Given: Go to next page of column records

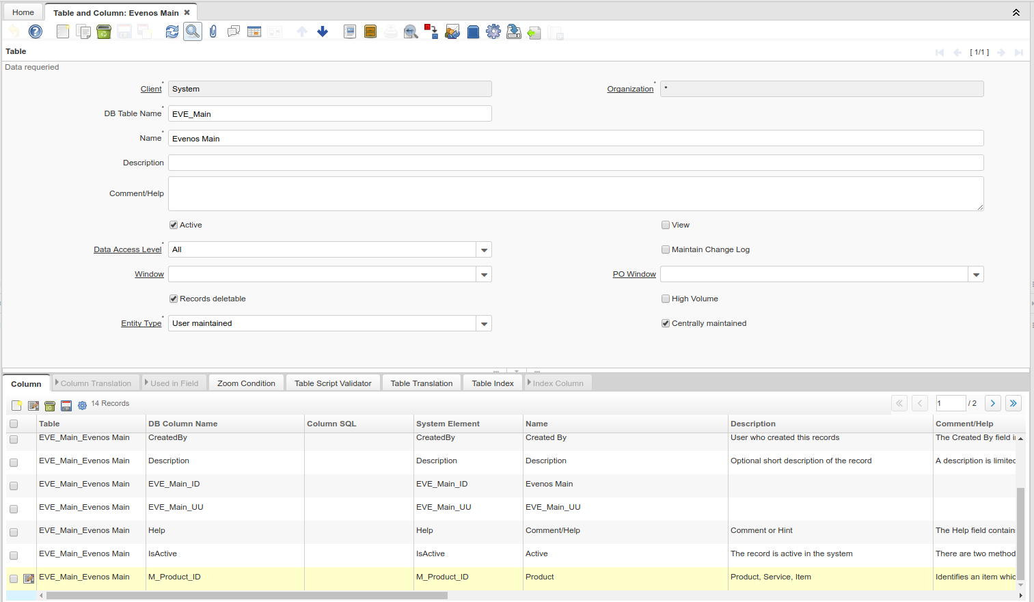Looking at the screenshot, I should 993,403.
